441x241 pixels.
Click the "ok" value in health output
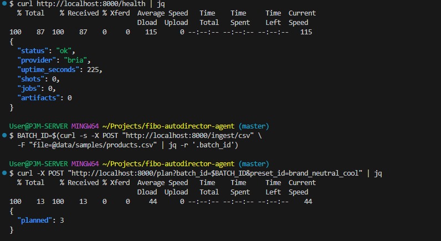(64, 51)
